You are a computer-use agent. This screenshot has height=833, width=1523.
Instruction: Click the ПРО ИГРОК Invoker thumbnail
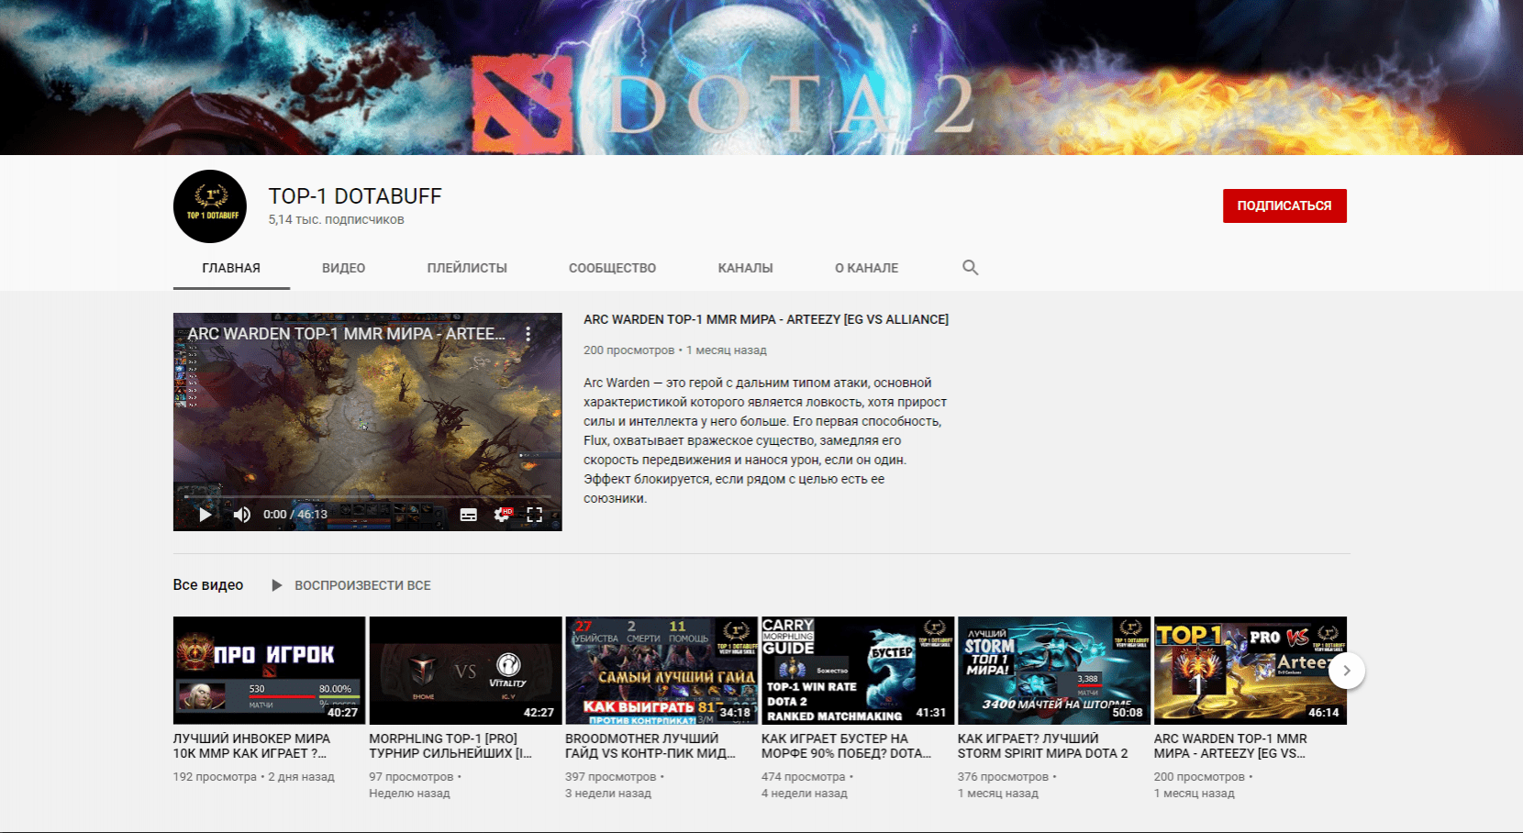tap(269, 671)
